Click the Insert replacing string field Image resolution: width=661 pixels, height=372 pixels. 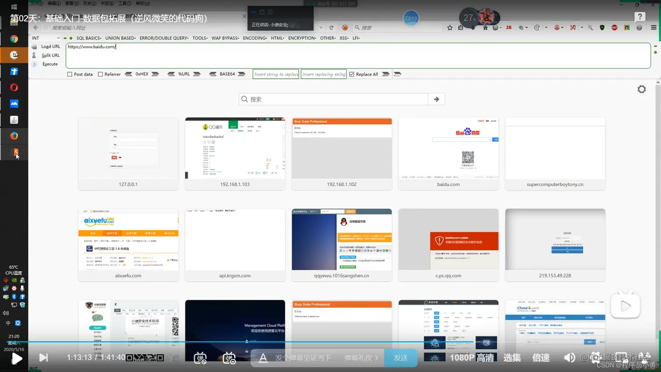pyautogui.click(x=324, y=74)
